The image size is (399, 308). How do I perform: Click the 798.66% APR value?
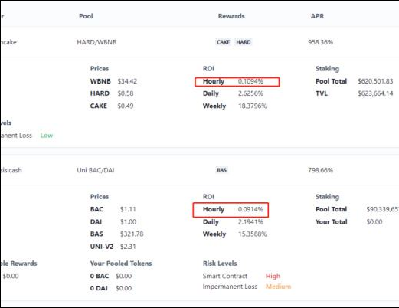click(320, 170)
